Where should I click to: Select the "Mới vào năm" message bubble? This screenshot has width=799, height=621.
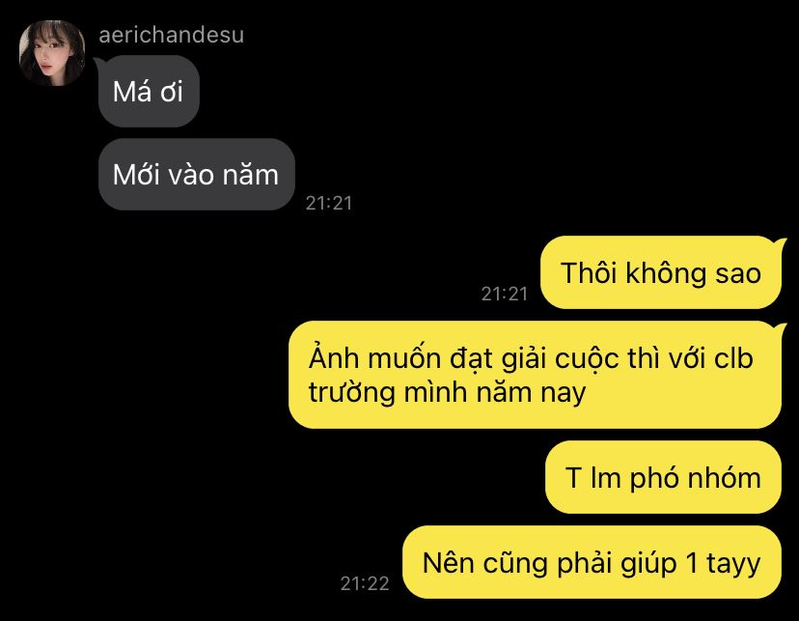(197, 175)
